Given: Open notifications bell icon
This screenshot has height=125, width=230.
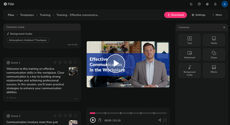Looking at the screenshot, I should tap(215, 4).
